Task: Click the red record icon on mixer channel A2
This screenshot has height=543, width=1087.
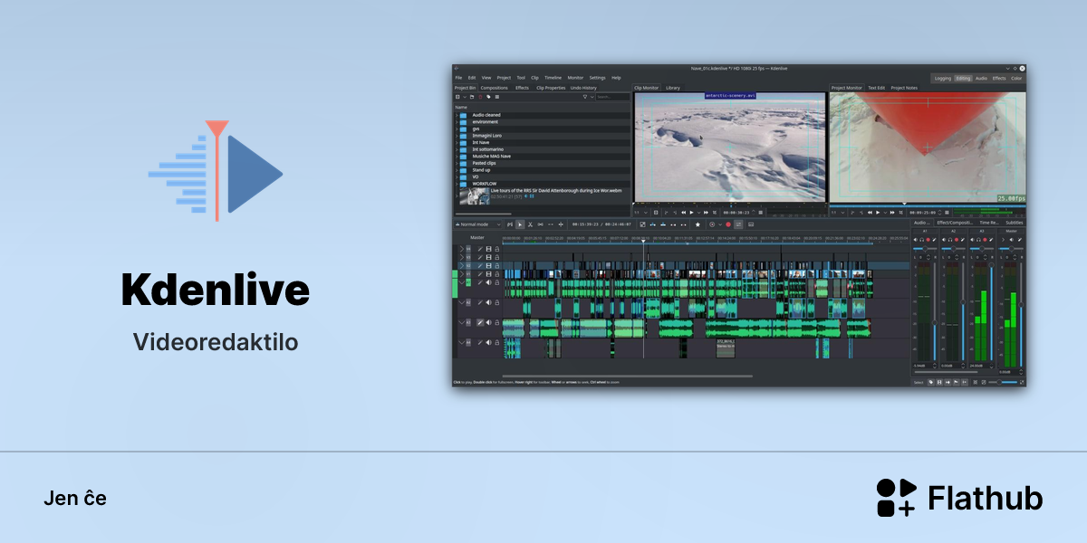Action: [957, 240]
